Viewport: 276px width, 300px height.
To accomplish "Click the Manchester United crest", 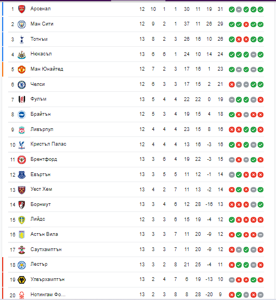I will click(22, 69).
